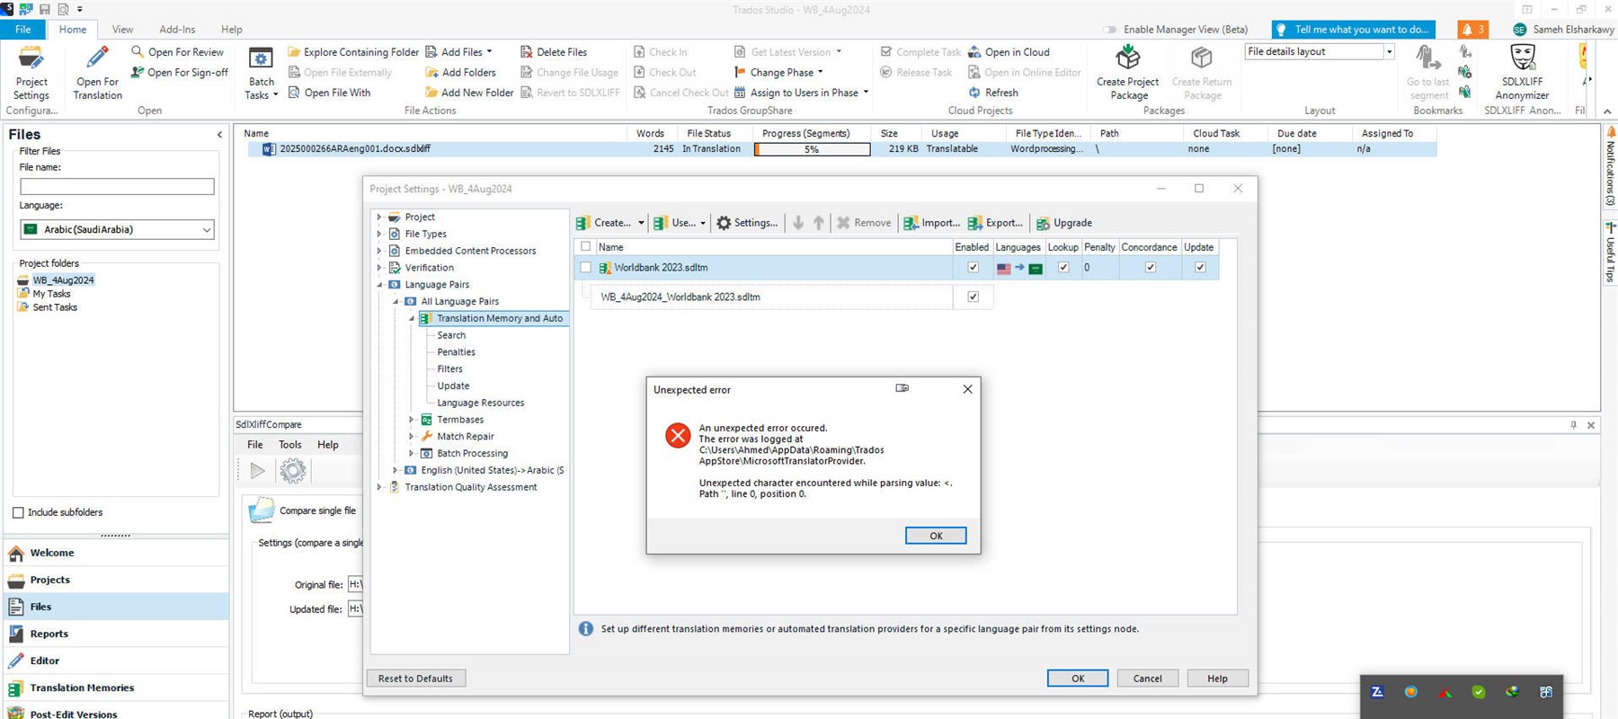
Task: Click Reset to Defaults button
Action: point(416,679)
